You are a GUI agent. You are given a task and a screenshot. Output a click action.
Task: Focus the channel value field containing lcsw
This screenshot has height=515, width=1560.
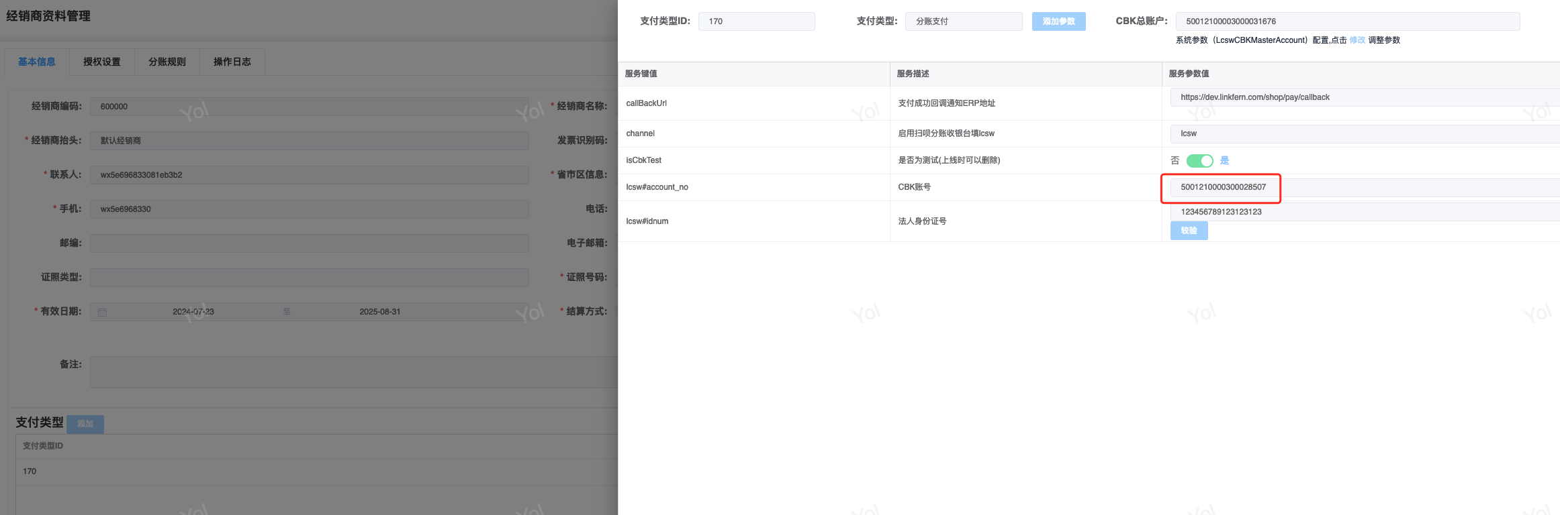pyautogui.click(x=1363, y=133)
